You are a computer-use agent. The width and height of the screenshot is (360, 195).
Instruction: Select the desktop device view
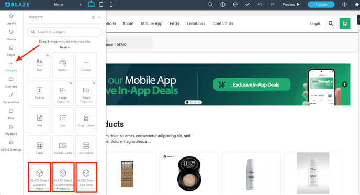92,4
